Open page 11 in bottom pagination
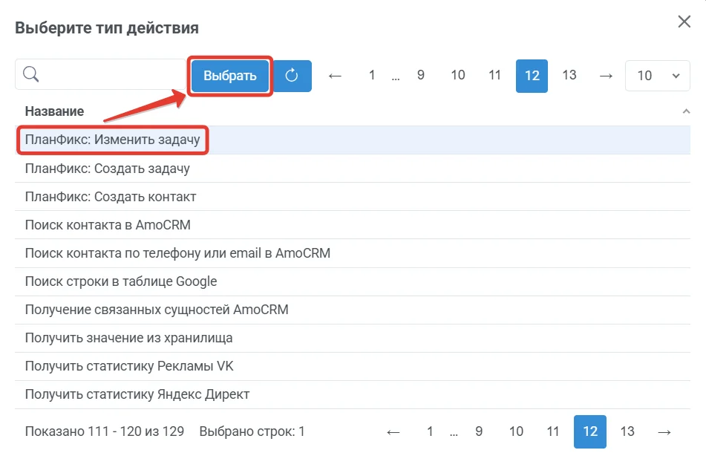This screenshot has height=476, width=706. click(553, 431)
